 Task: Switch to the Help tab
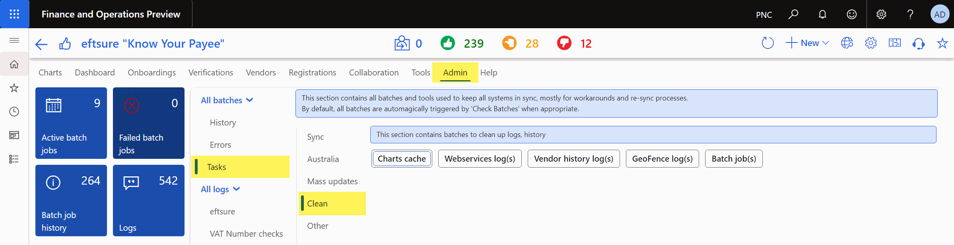click(x=489, y=73)
